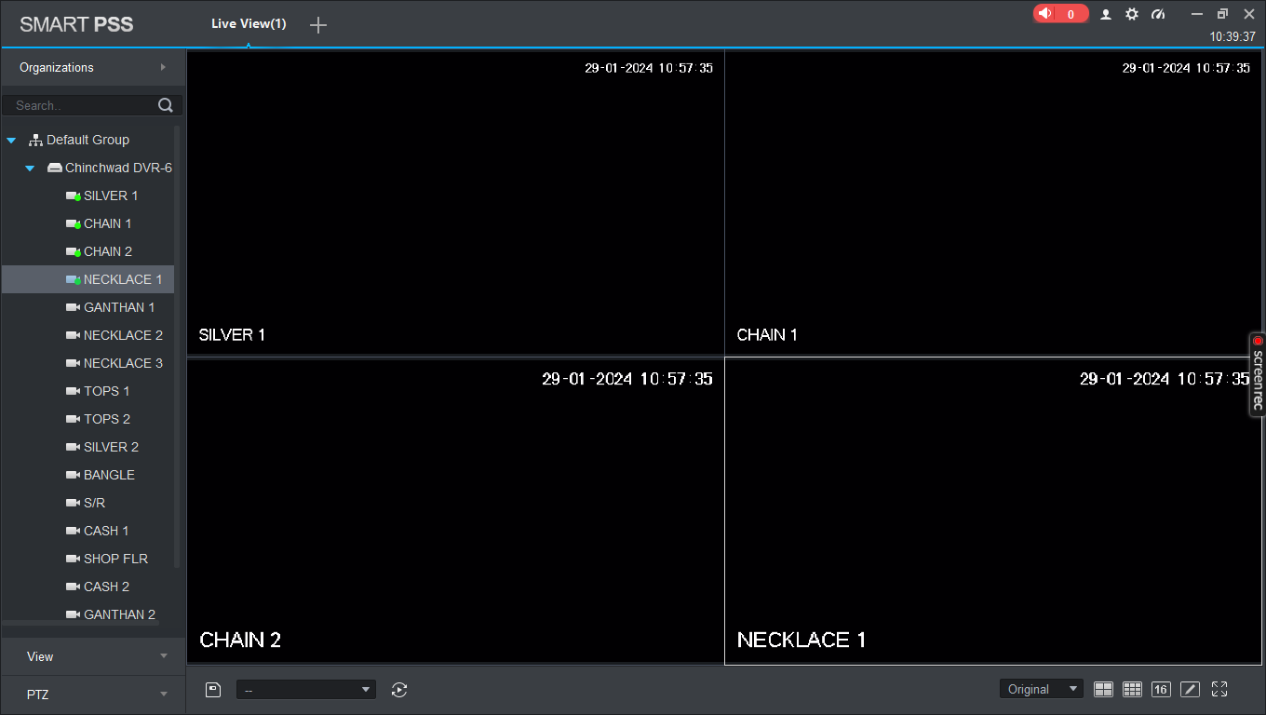Open the user account icon
Image resolution: width=1266 pixels, height=715 pixels.
(1106, 14)
